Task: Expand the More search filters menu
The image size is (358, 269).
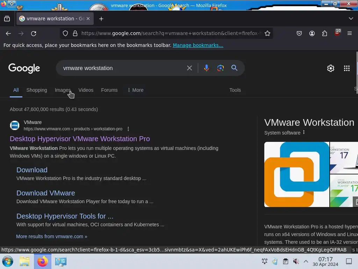Action: 136,90
